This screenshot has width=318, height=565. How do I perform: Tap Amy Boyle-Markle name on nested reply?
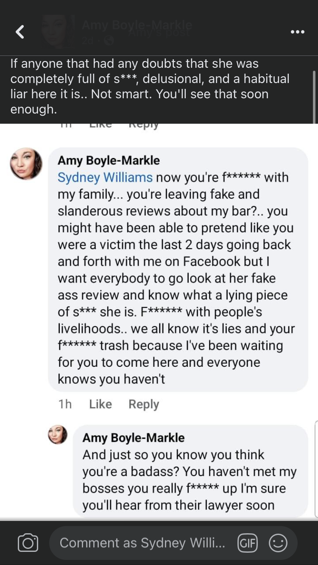click(x=134, y=438)
